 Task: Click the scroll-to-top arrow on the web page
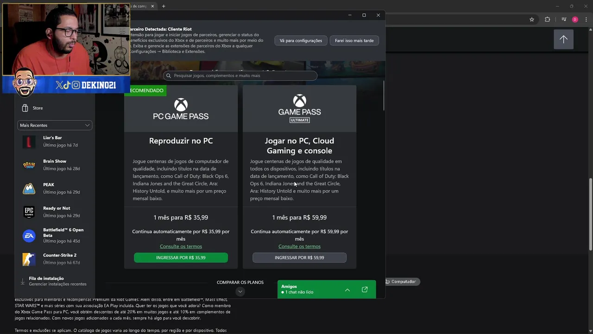coord(563,39)
